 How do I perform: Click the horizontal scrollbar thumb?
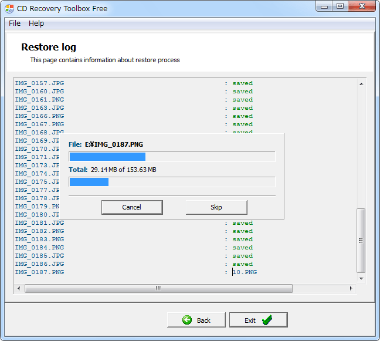pyautogui.click(x=158, y=288)
